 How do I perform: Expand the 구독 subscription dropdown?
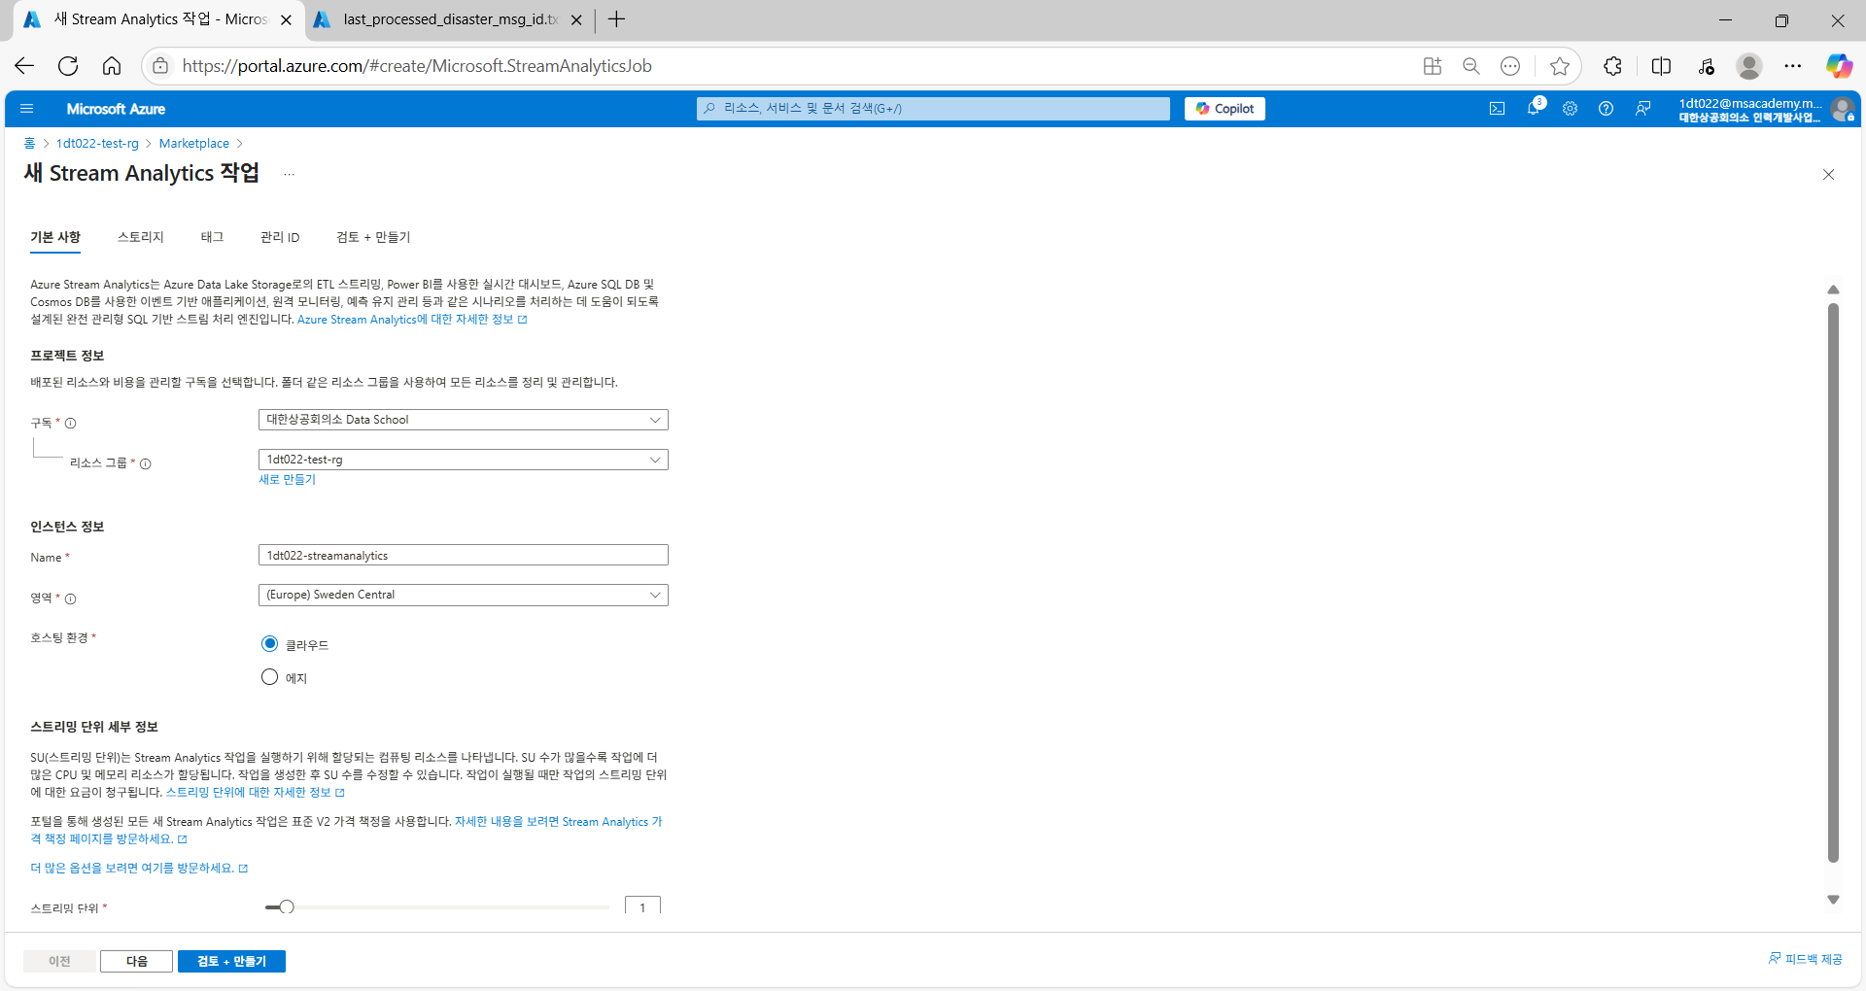(x=463, y=420)
